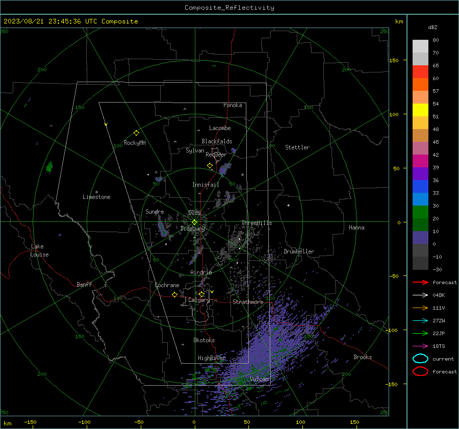Click the green 22JP arrow in legend
459x429 pixels.
[420, 333]
